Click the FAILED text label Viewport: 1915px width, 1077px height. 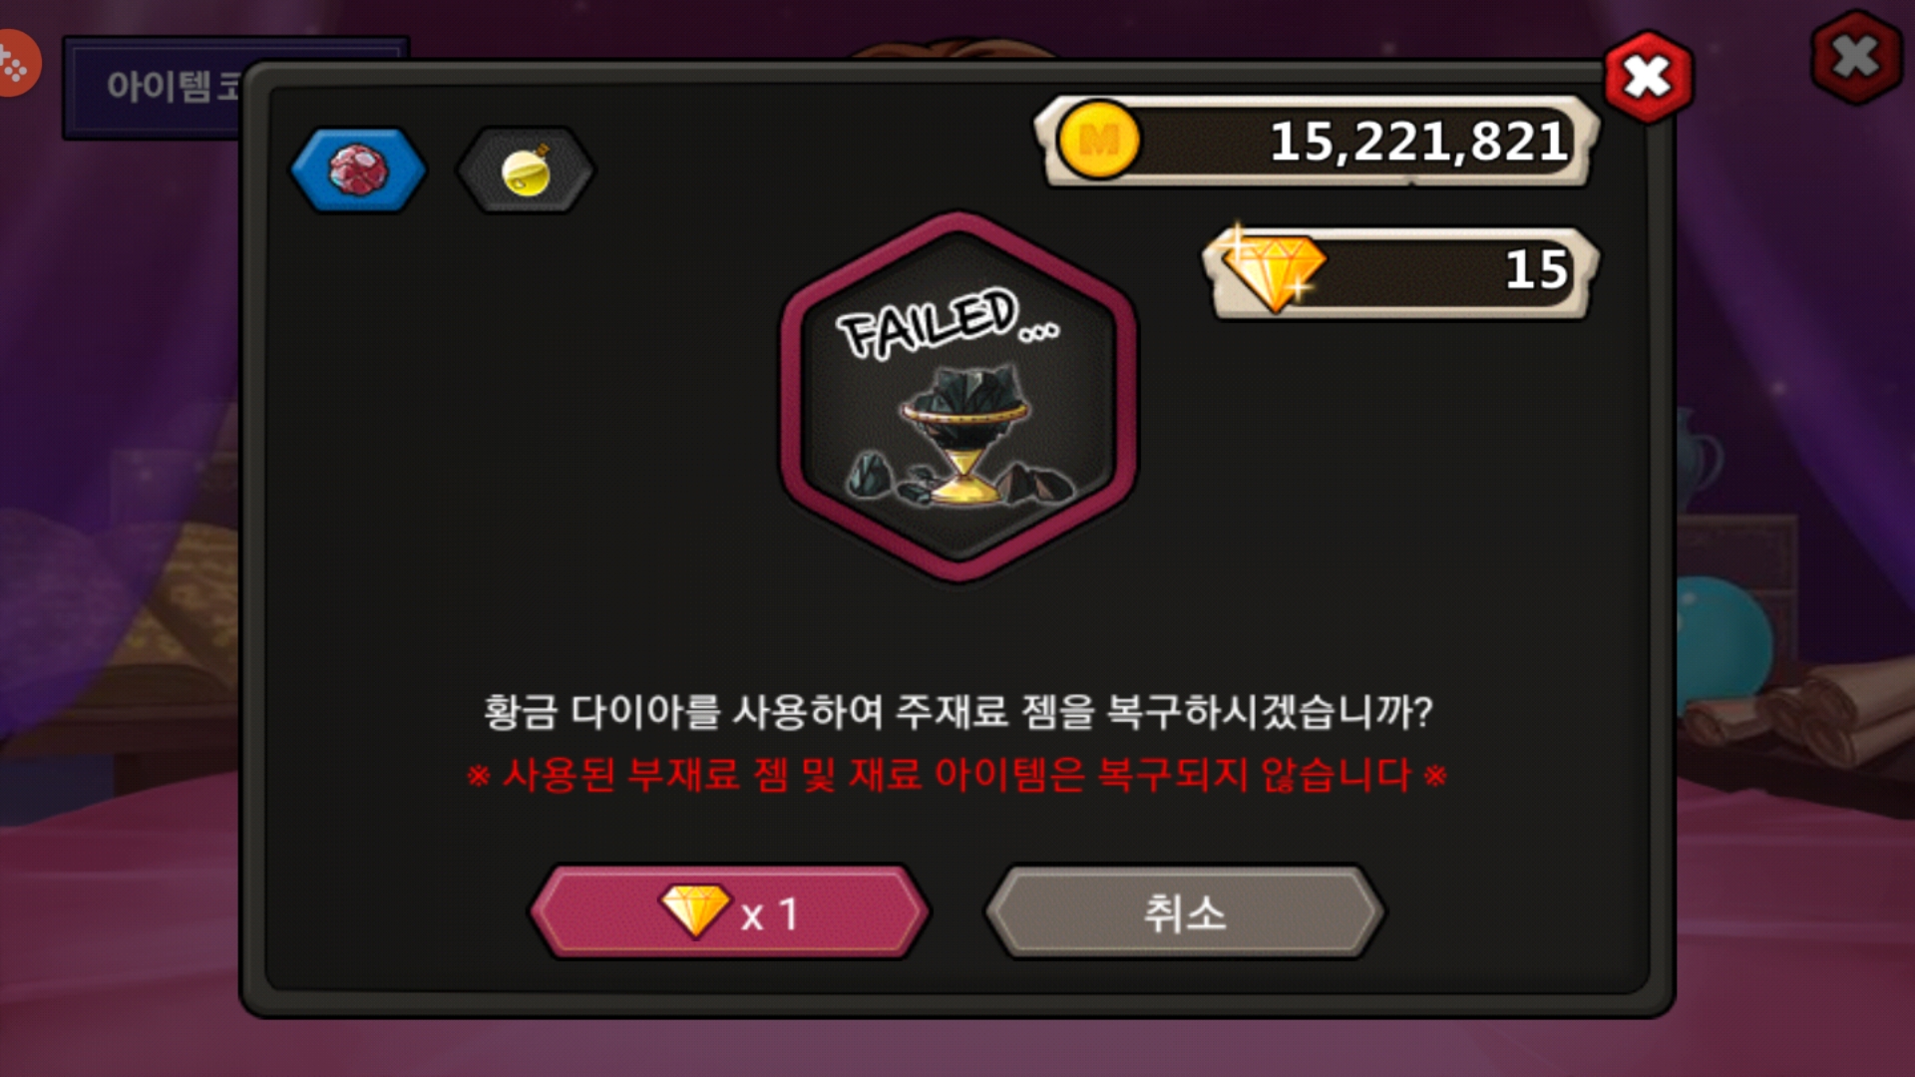point(948,323)
